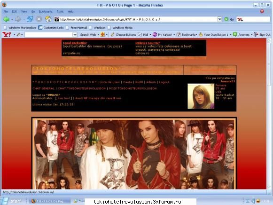Open the Help menu

click(x=70, y=11)
